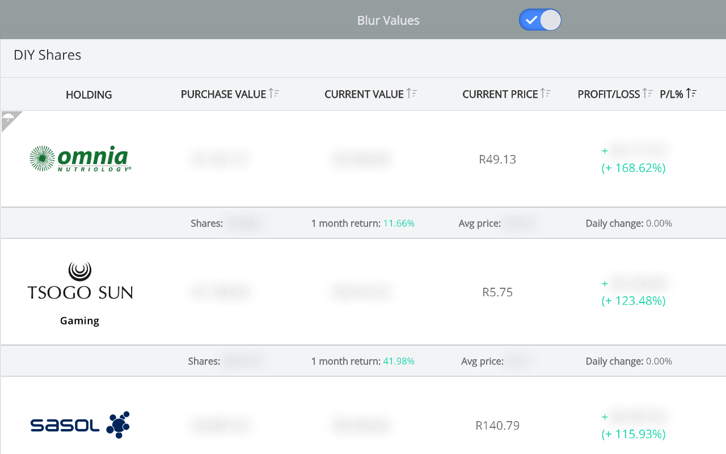The image size is (726, 454).
Task: Select the R140.79 current price
Action: pos(497,426)
